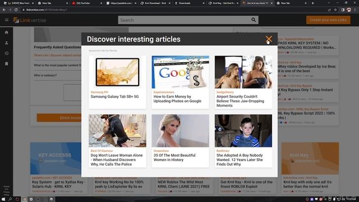Screen dimensions: 359x202
Task: Click the Bedtimez source label
Action: click(x=223, y=151)
